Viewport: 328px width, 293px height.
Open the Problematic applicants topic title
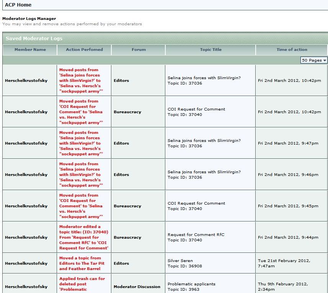[x=191, y=284]
